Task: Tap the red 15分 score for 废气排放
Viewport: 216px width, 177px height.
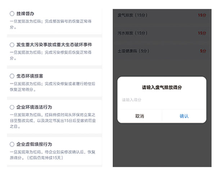Action: [x=202, y=16]
